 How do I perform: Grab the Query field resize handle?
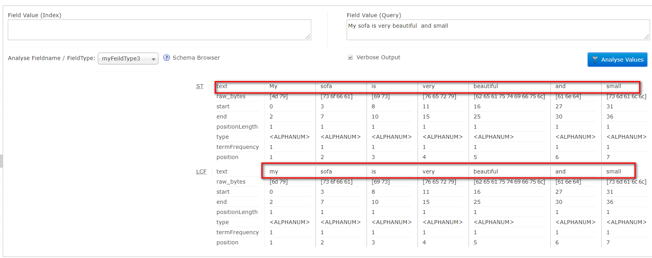point(647,37)
